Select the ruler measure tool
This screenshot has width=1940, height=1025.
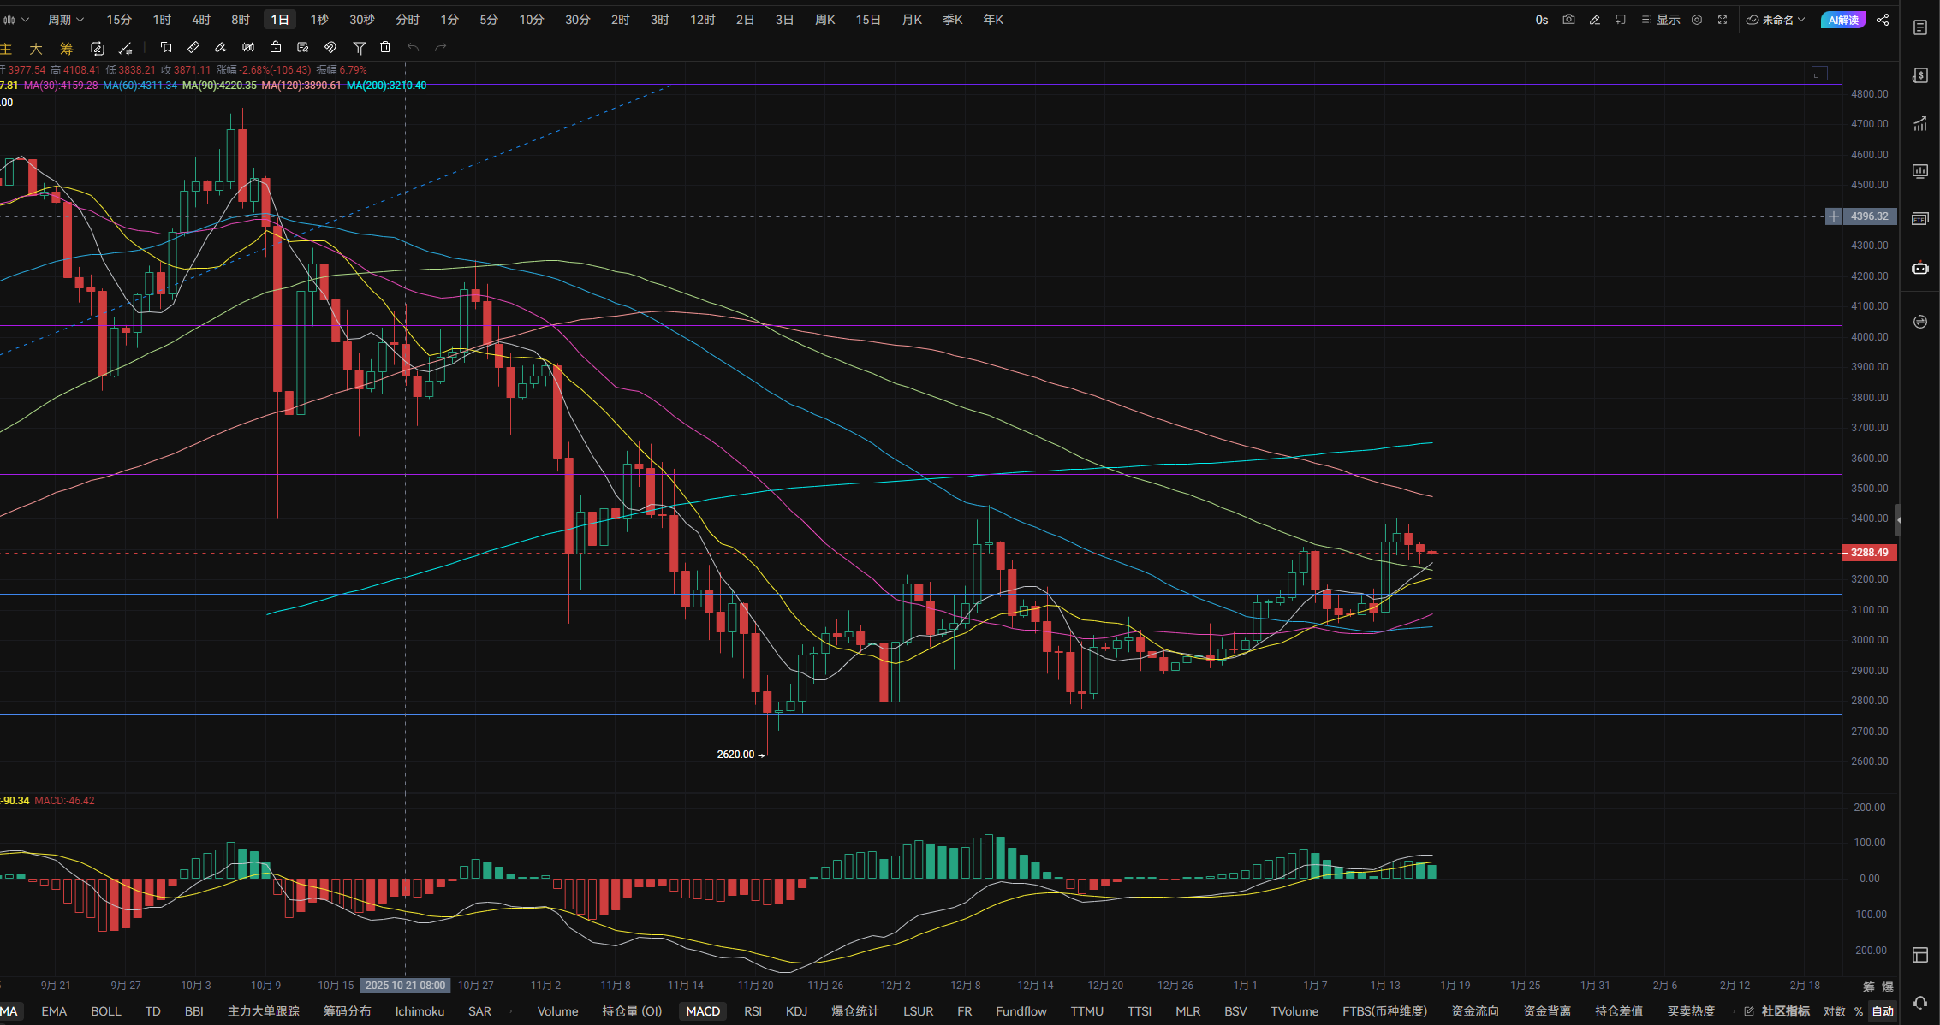pos(193,48)
